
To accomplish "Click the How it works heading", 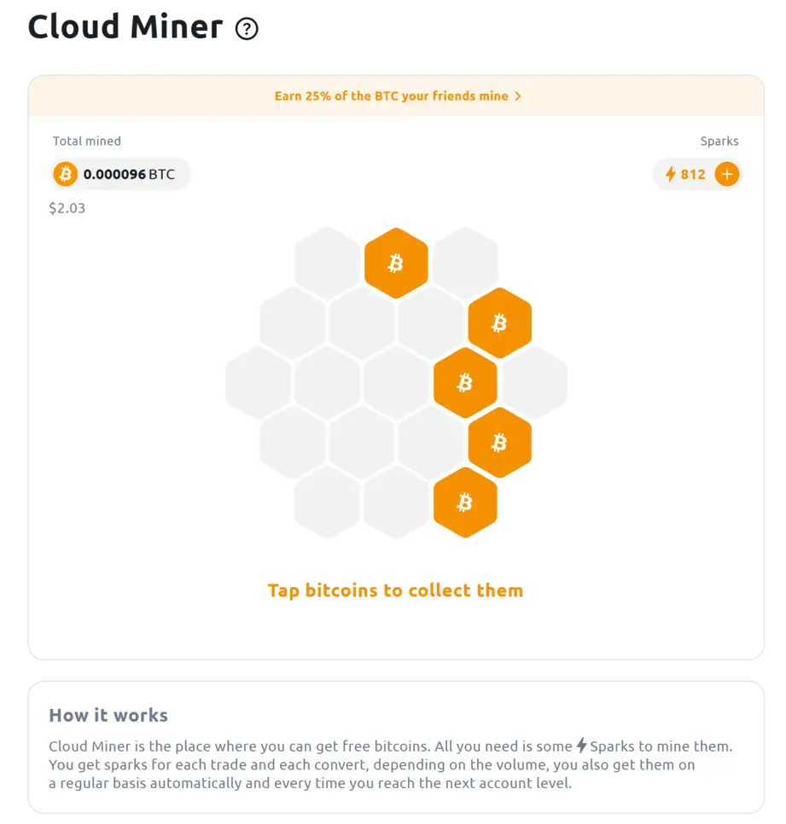I will [x=108, y=715].
